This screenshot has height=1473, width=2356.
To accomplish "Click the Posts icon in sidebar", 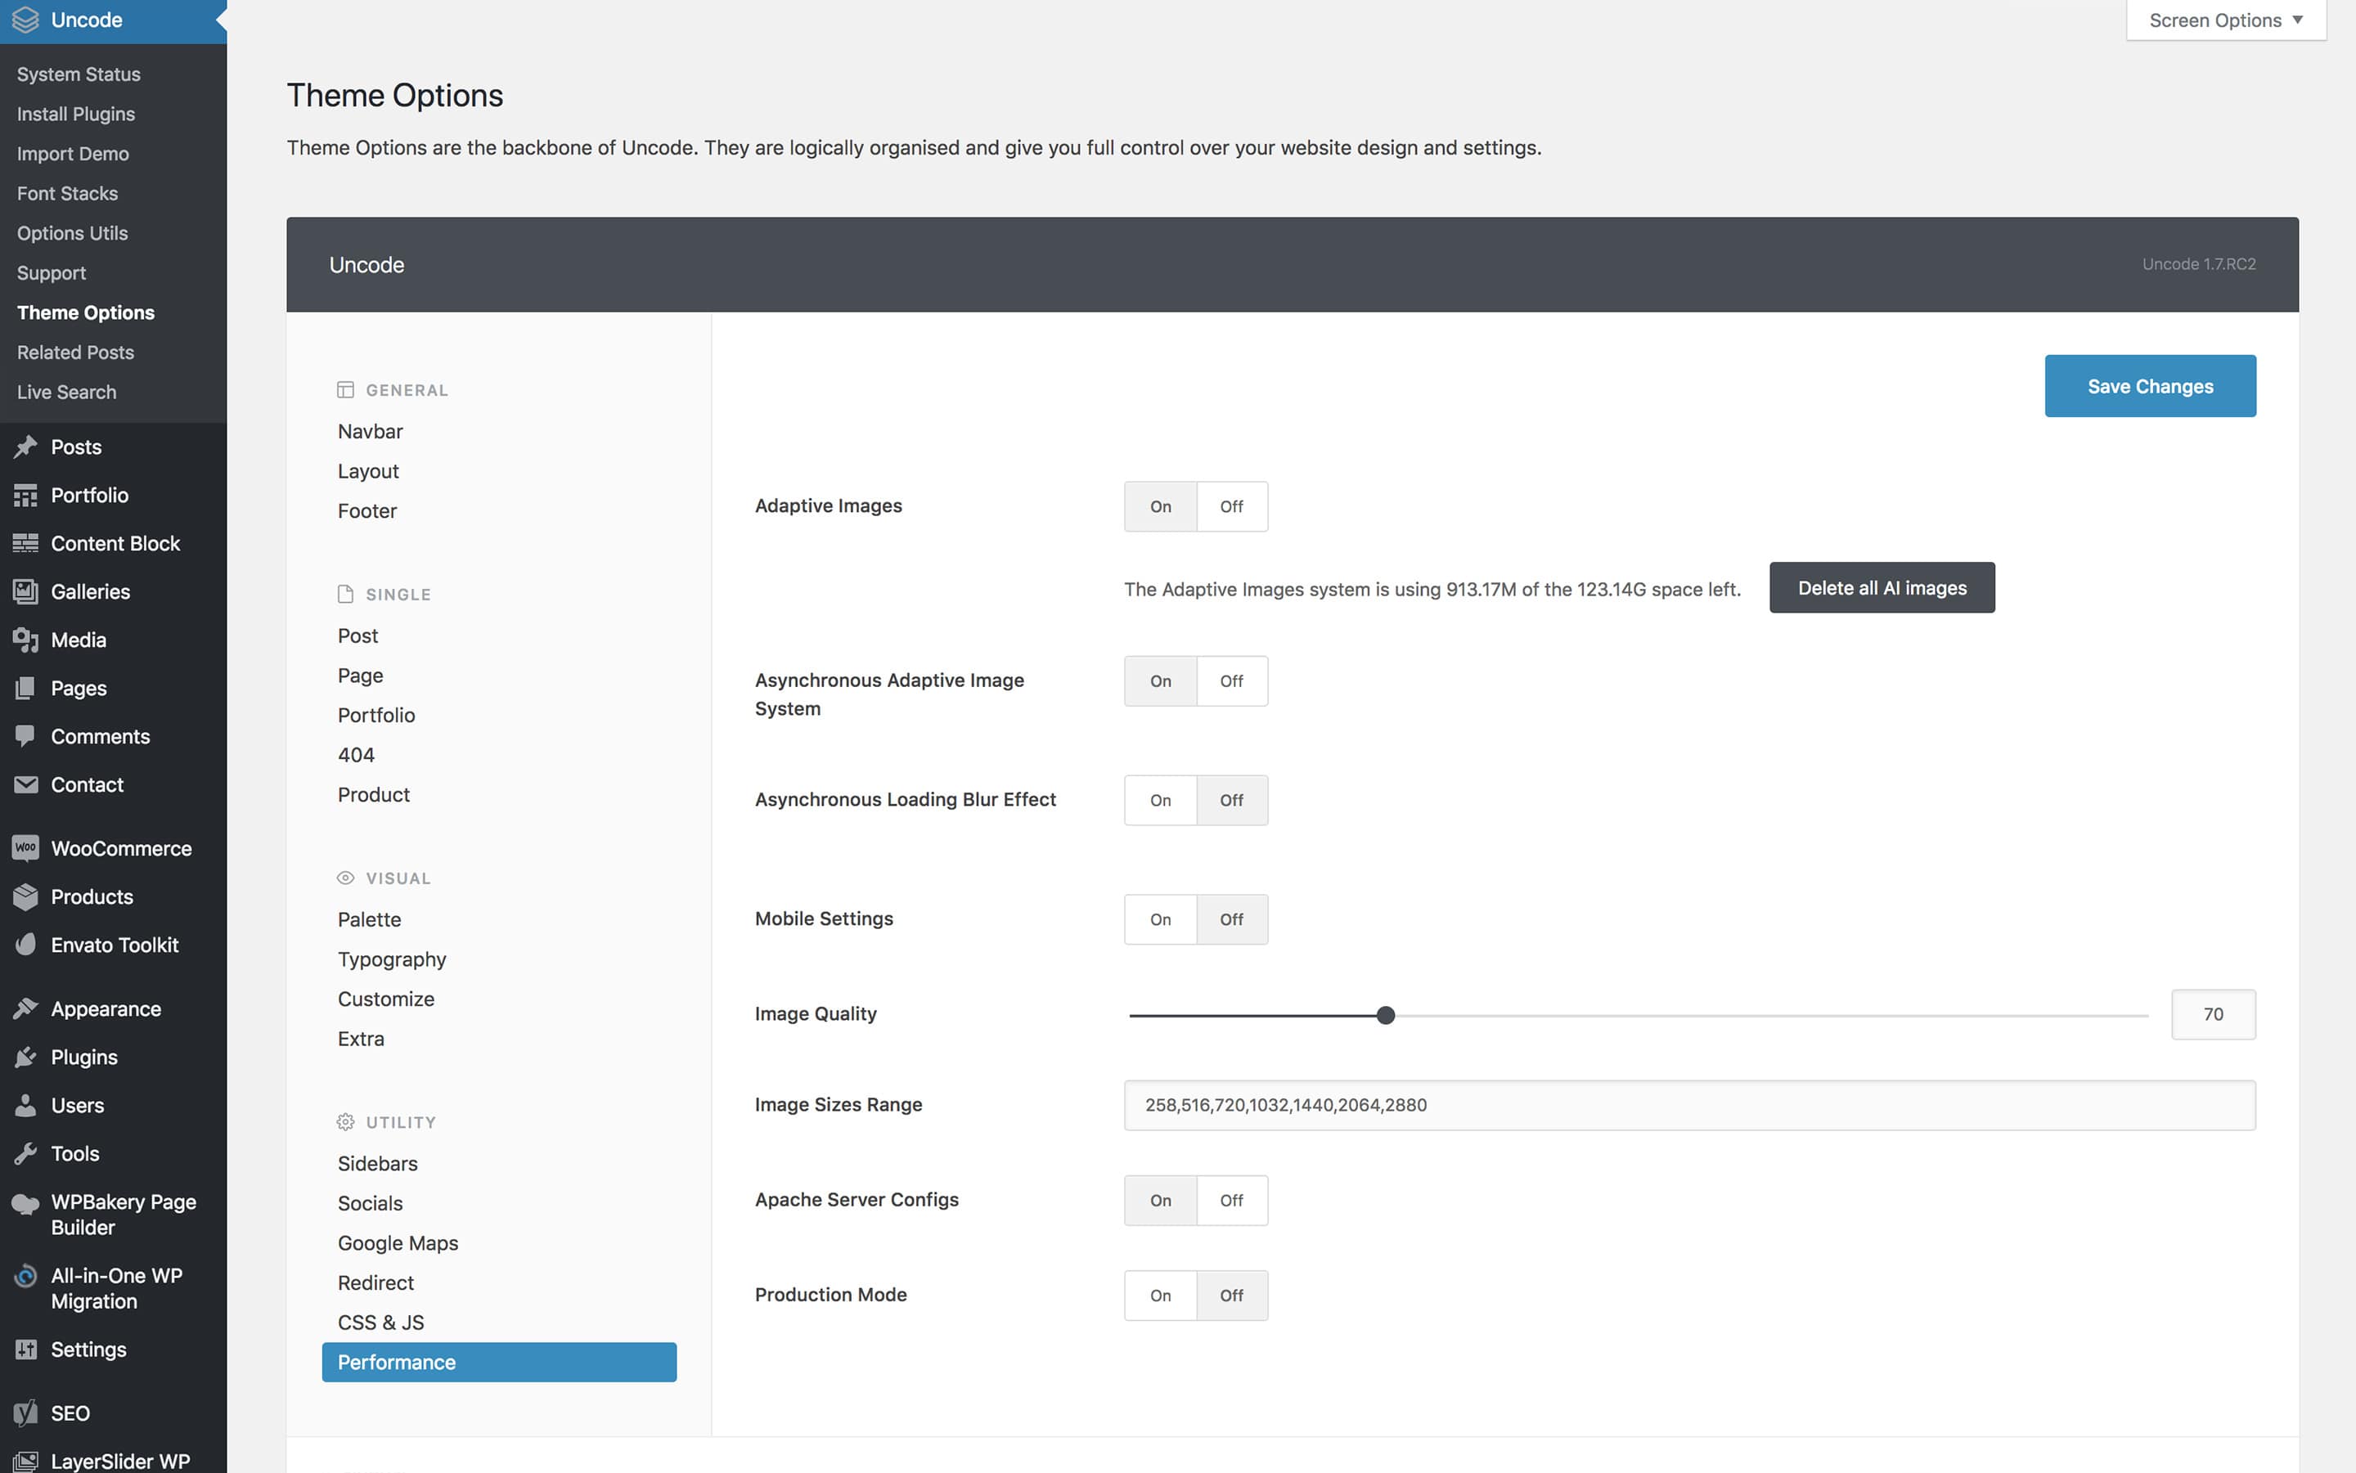I will (x=25, y=447).
